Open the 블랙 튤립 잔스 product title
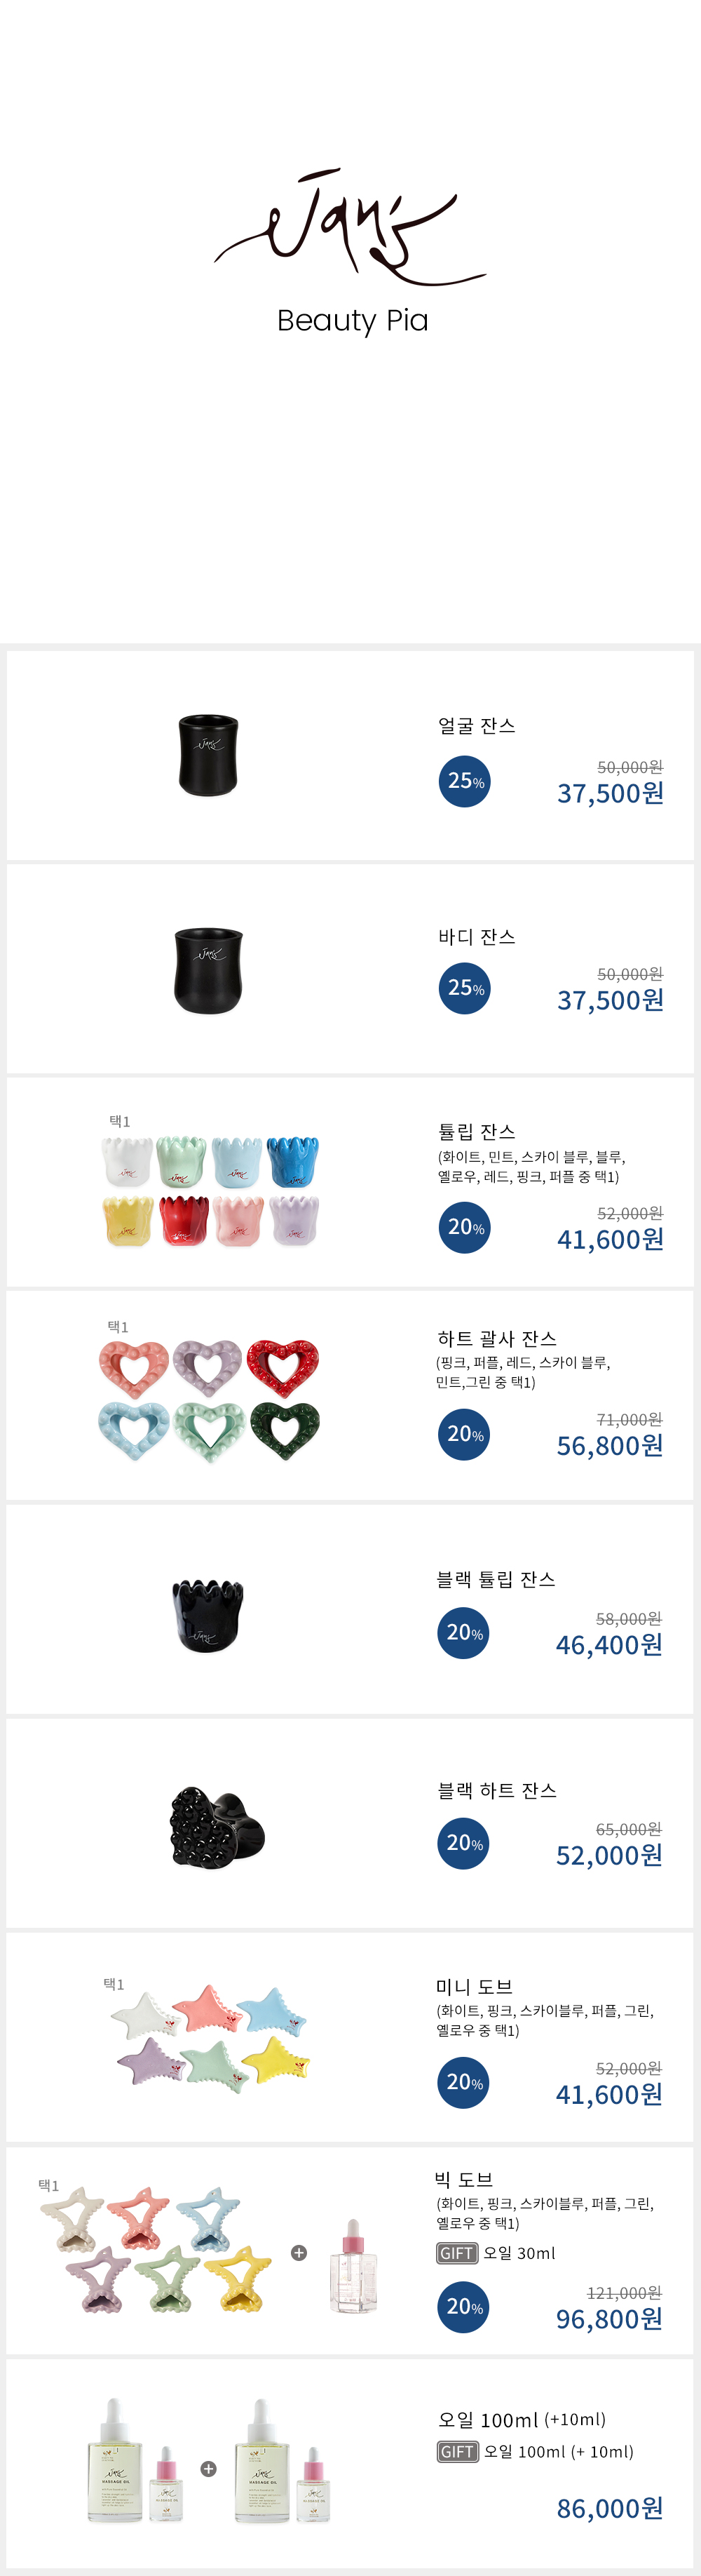701x2576 pixels. point(496,1579)
